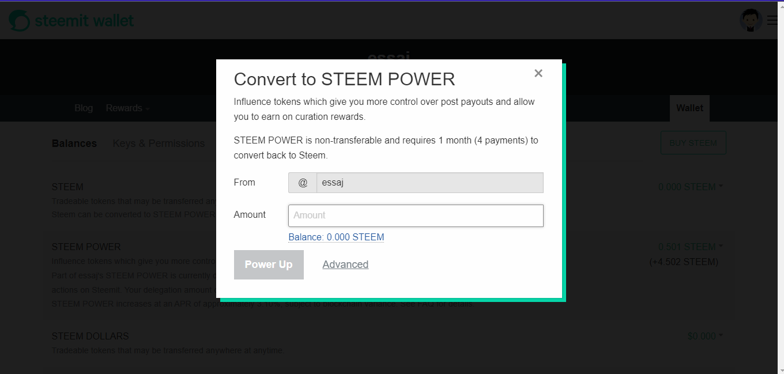Click the page vertical scrollbar
784x374 pixels.
tap(781, 188)
